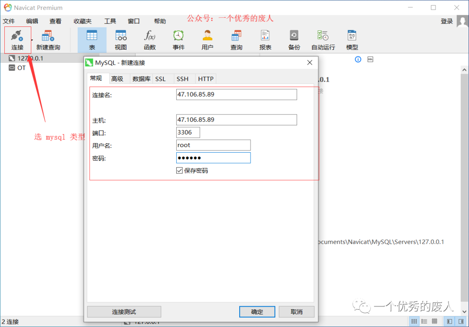Screen dimensions: 469x327
Task: Click the 连接名 input field
Action: (x=237, y=95)
